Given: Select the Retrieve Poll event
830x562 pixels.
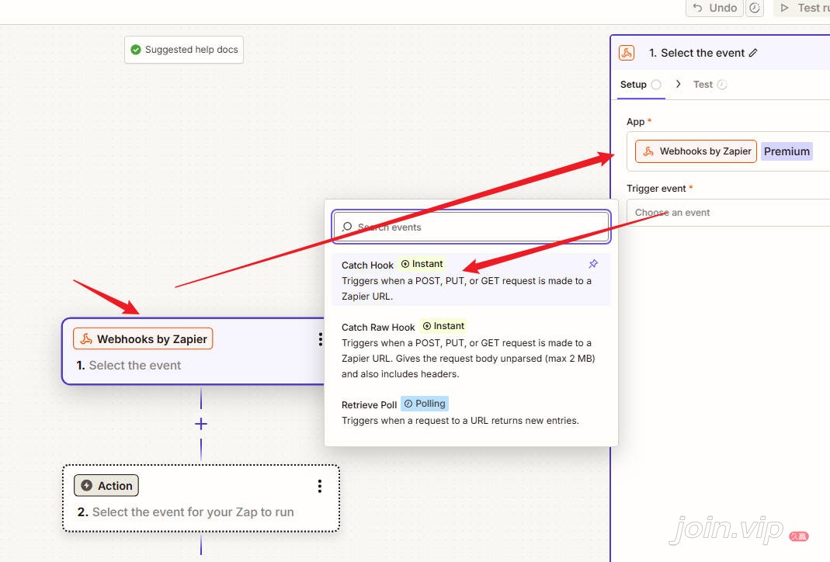Looking at the screenshot, I should (x=471, y=411).
